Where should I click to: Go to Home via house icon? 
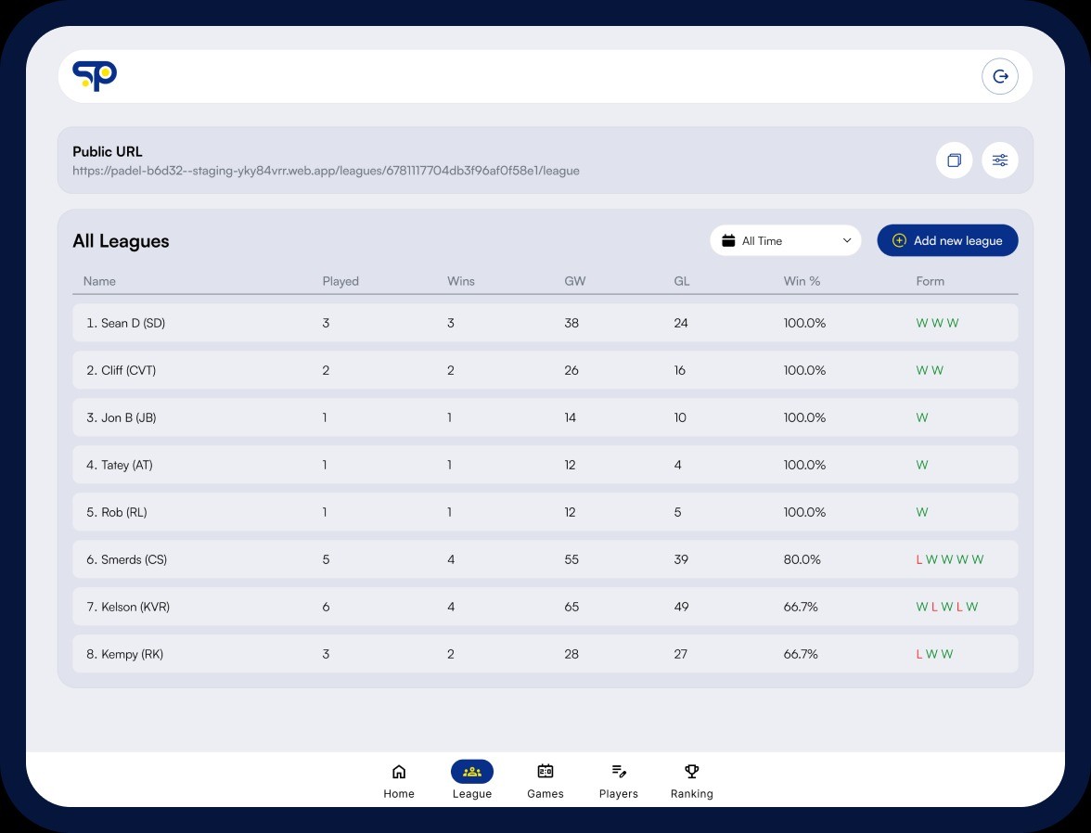(399, 772)
